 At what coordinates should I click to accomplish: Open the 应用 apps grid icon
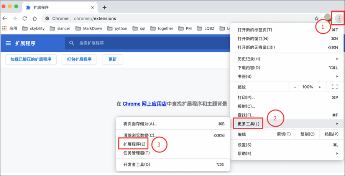(x=5, y=28)
